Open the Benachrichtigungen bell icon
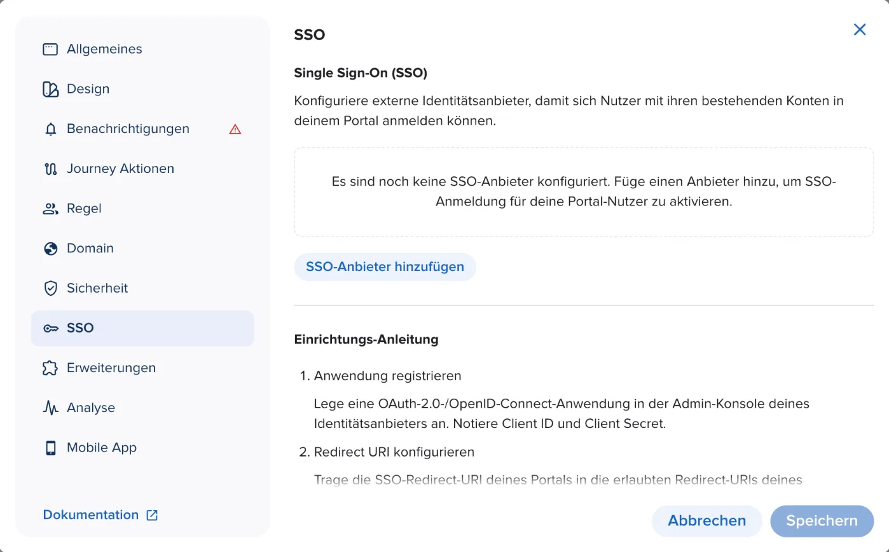This screenshot has width=889, height=552. [50, 129]
